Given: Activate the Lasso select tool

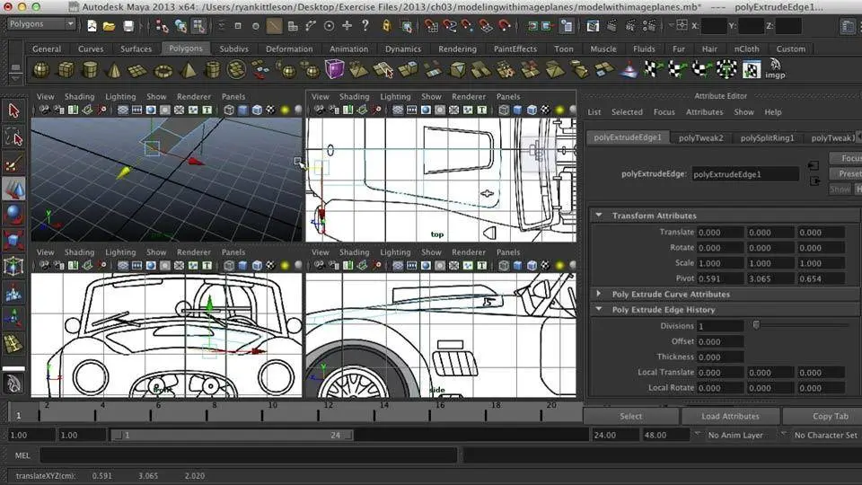Looking at the screenshot, I should coord(13,137).
